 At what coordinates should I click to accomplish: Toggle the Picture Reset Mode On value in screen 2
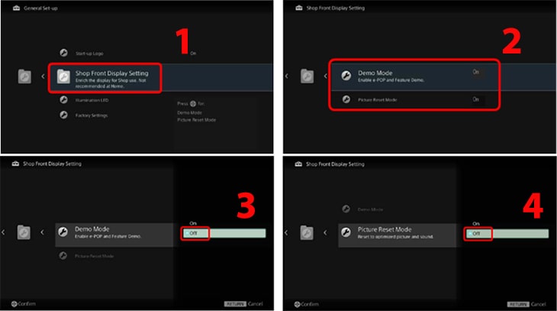pos(475,99)
